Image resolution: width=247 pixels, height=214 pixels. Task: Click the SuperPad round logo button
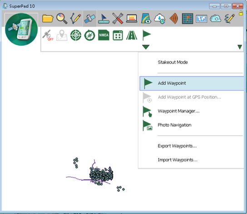[x=21, y=29]
